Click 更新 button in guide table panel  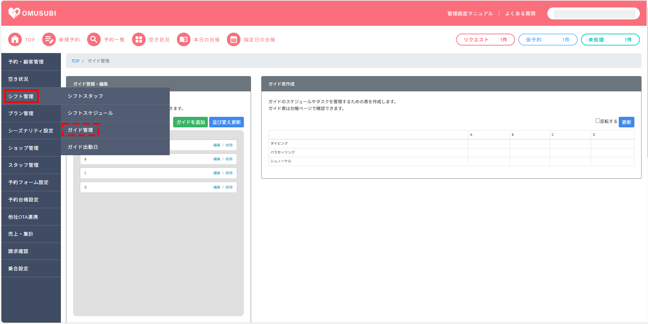626,122
